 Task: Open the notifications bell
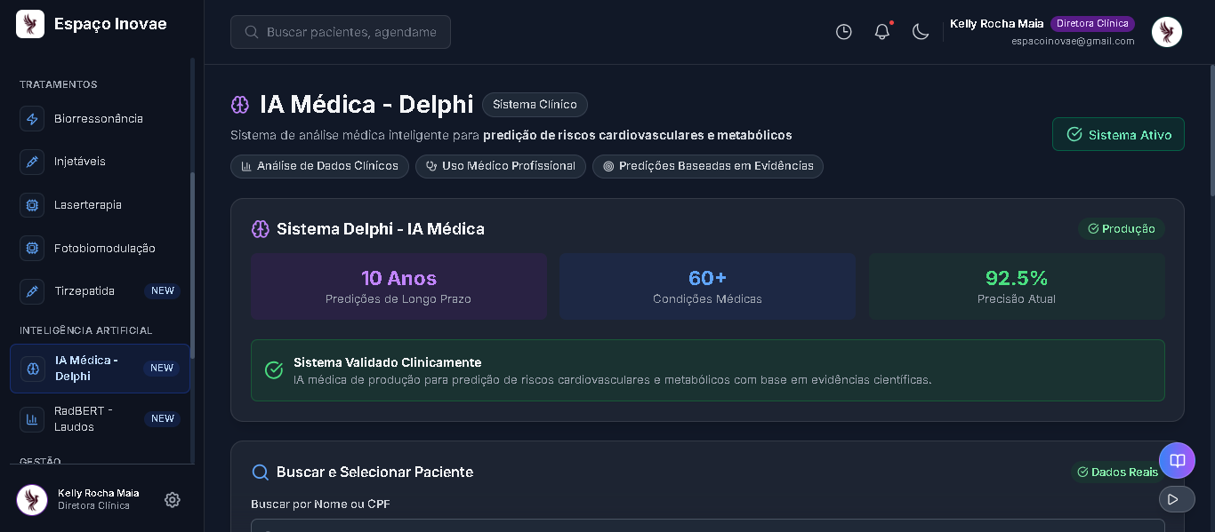tap(881, 31)
